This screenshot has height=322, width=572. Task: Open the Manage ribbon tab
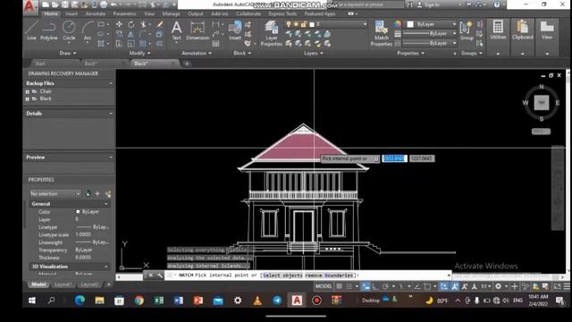click(x=171, y=14)
